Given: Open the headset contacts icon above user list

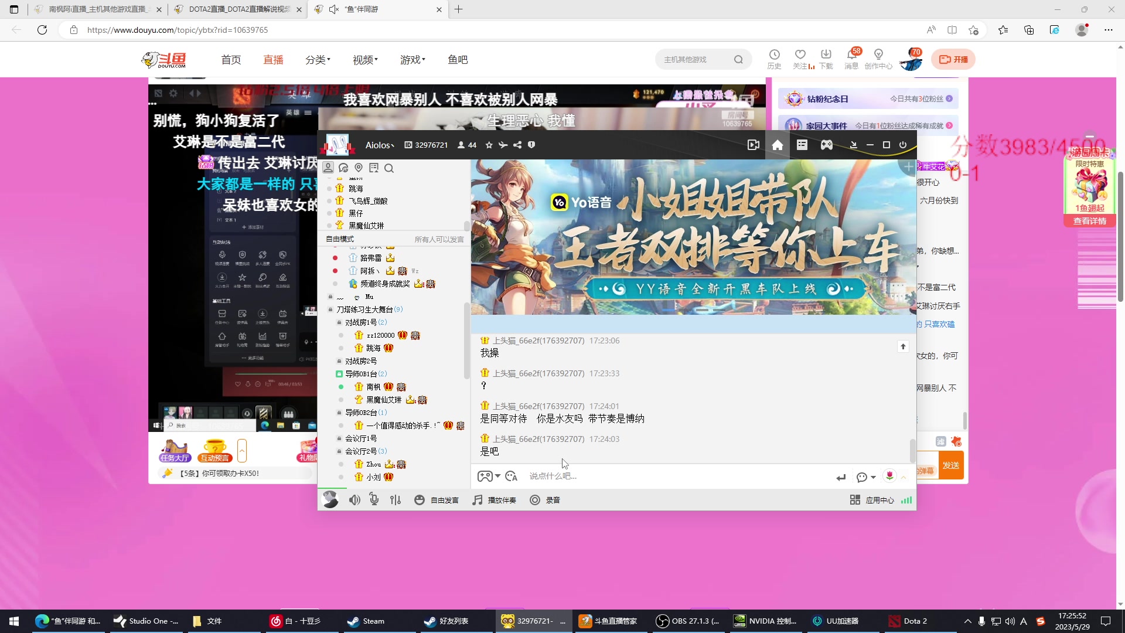Looking at the screenshot, I should pos(343,168).
